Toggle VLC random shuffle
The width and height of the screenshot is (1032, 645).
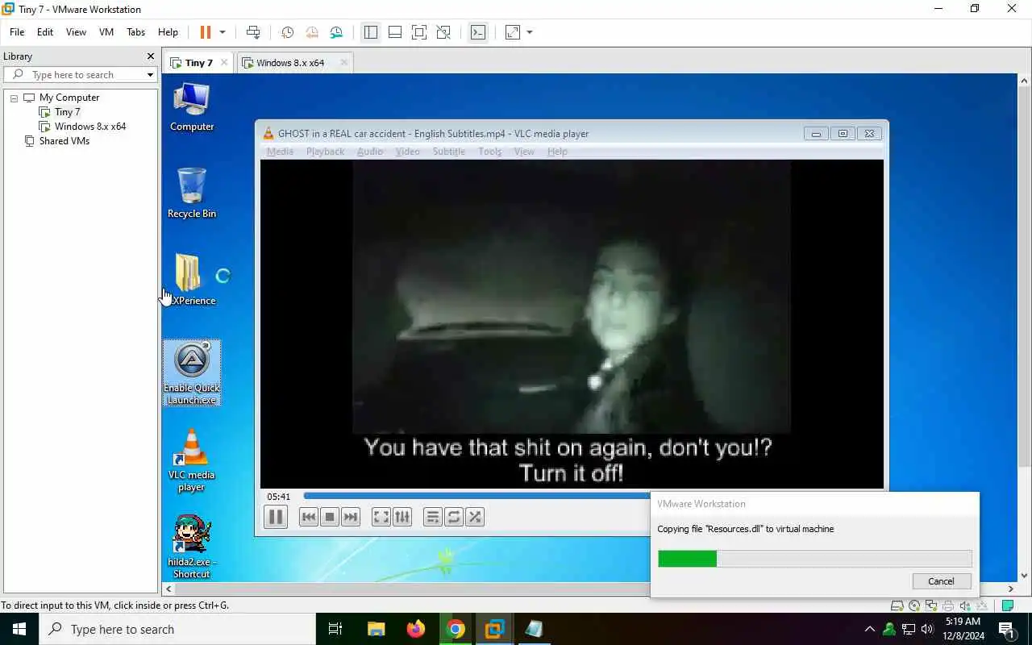[475, 517]
